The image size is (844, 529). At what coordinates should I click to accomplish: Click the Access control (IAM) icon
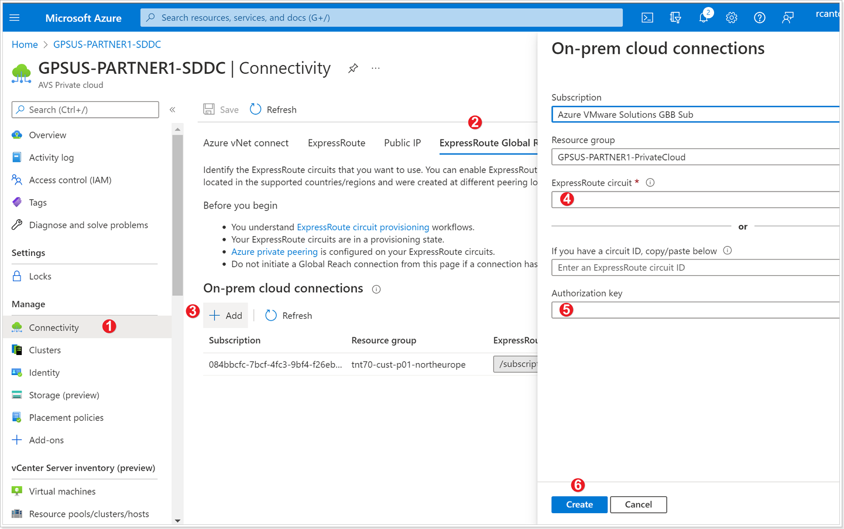pos(17,180)
